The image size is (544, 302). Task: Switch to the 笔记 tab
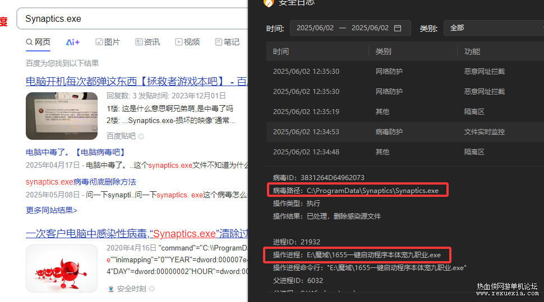coord(227,42)
